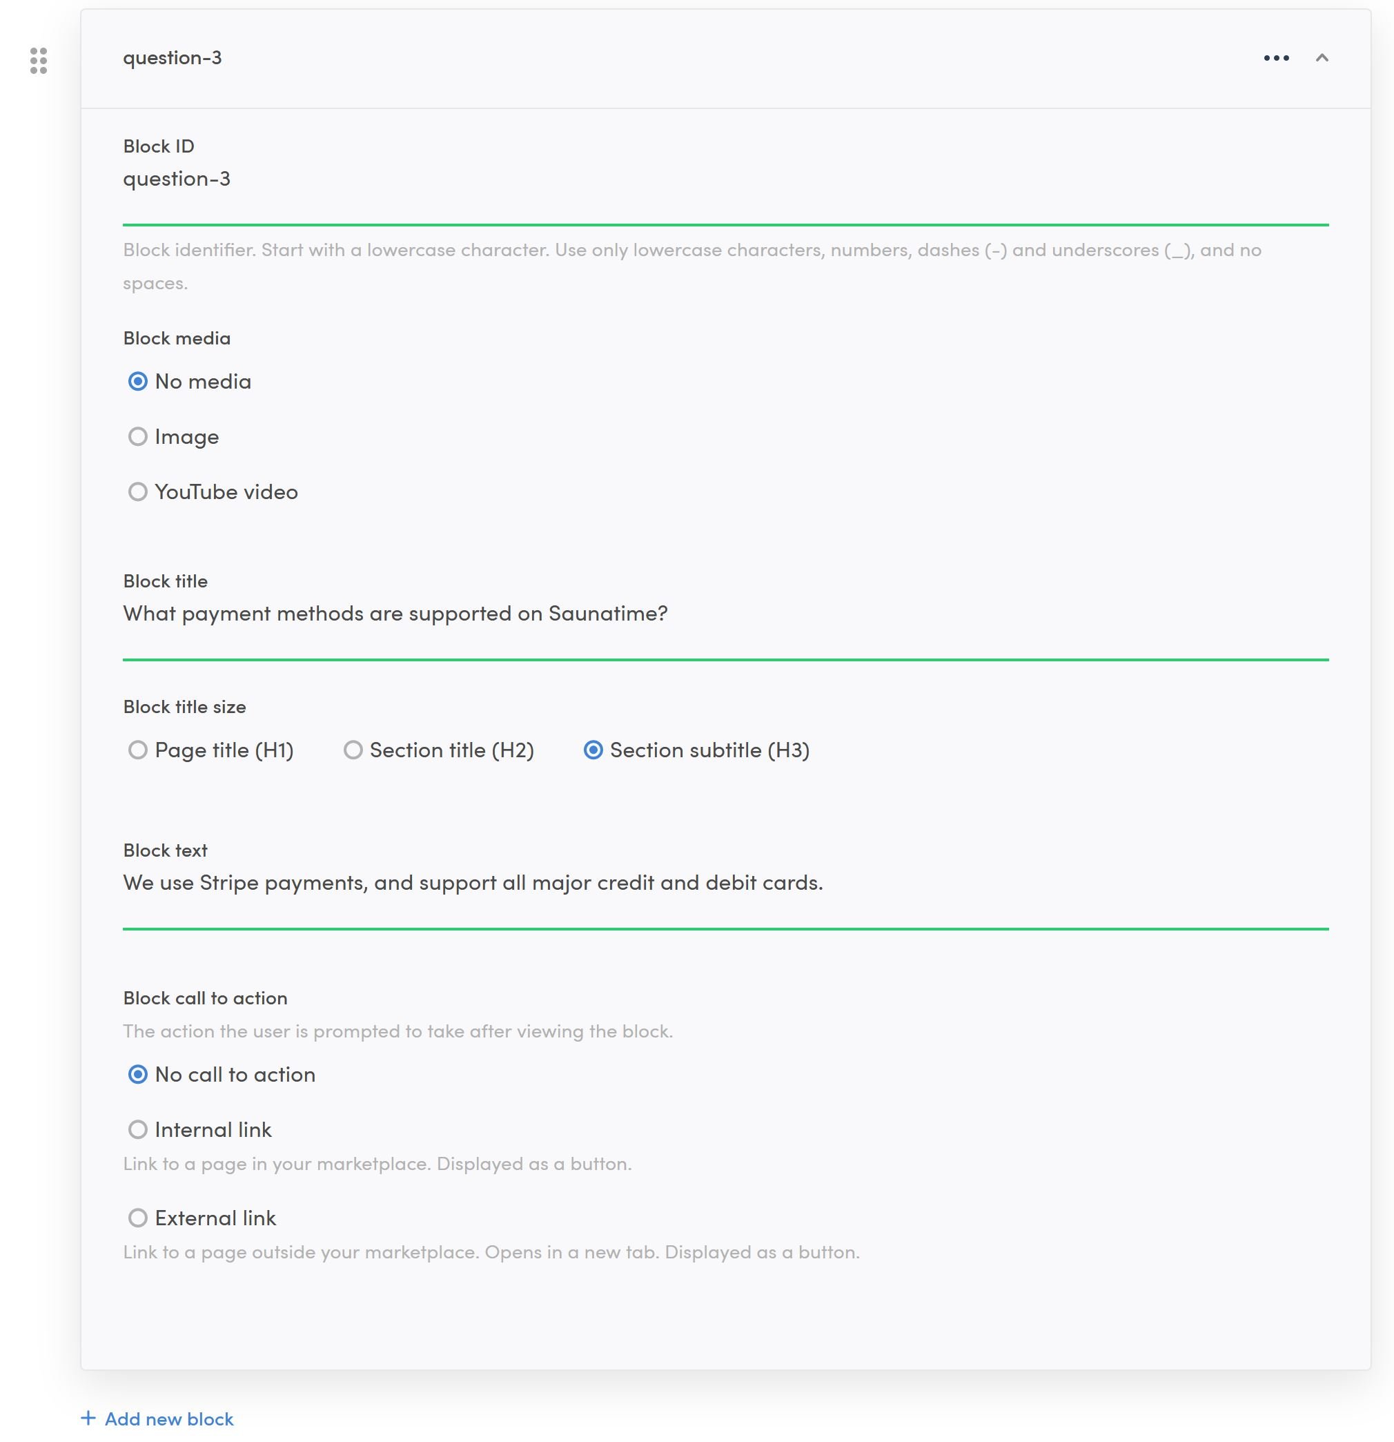Click the question-3 block header title

[x=172, y=58]
